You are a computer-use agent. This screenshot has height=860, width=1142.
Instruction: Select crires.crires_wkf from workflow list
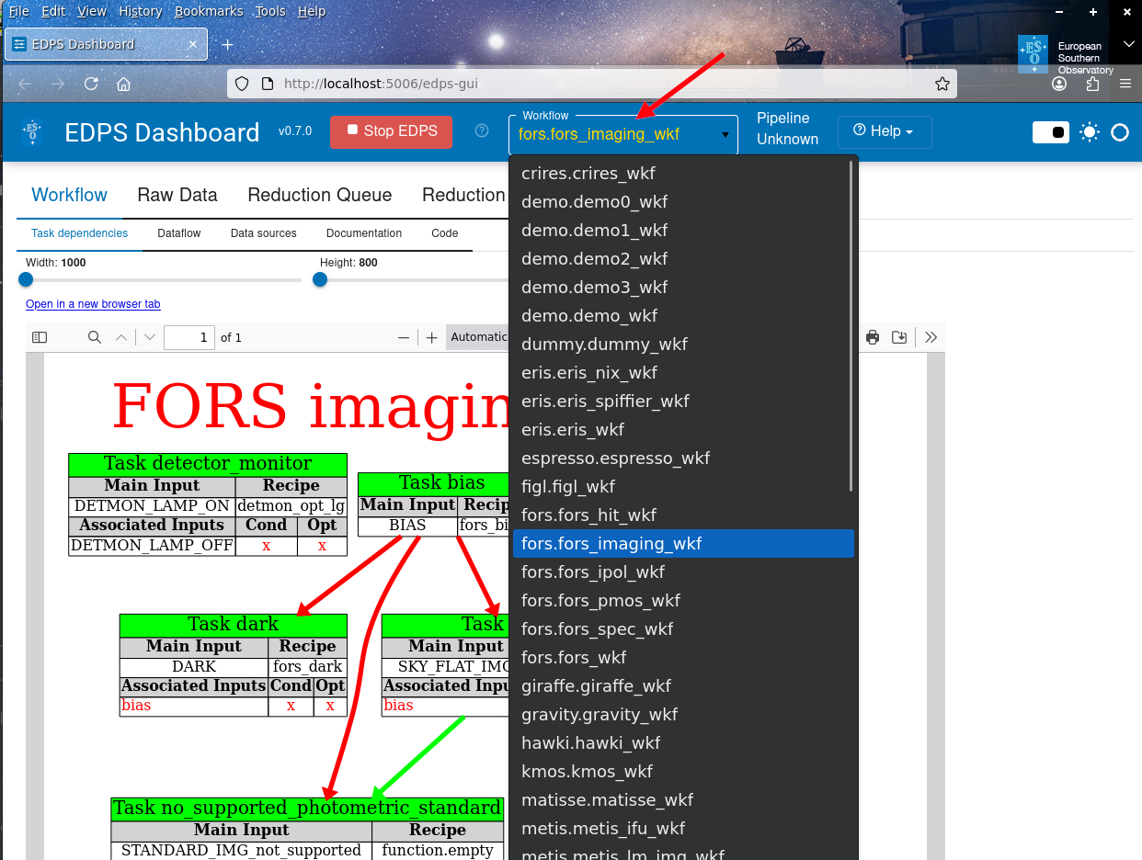click(683, 173)
